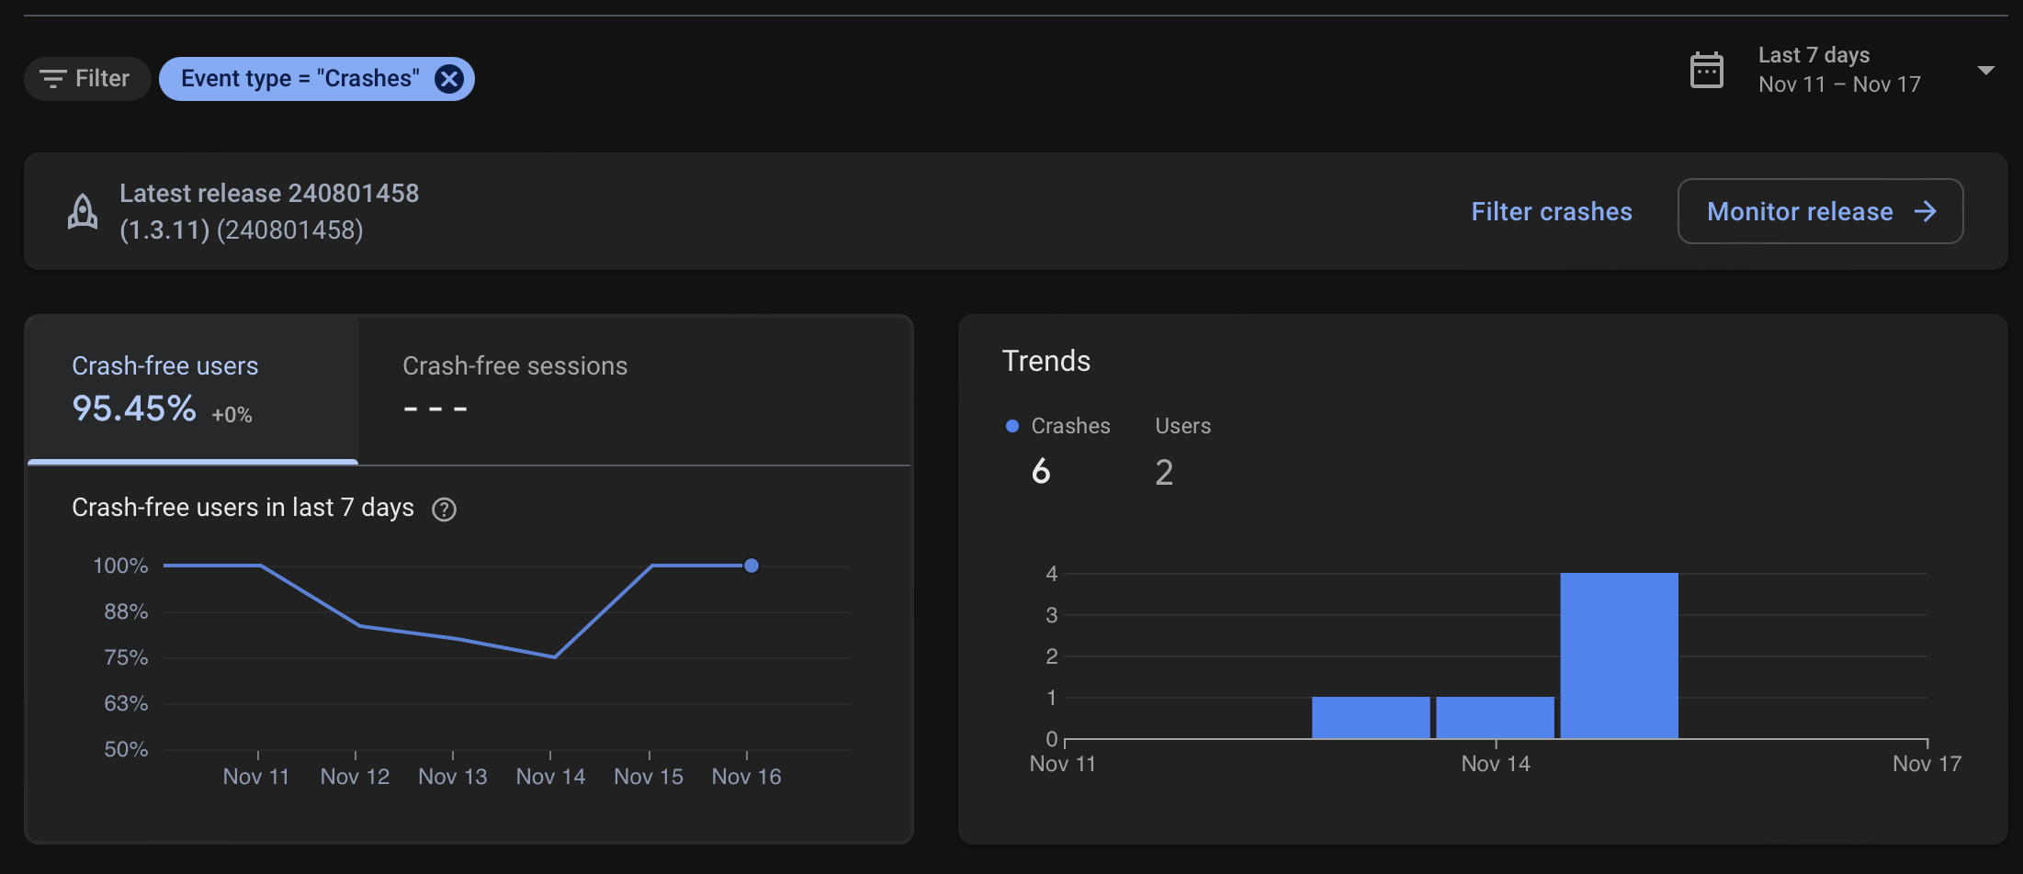Image resolution: width=2023 pixels, height=874 pixels.
Task: Click the Latest release 240801458 text
Action: tap(269, 194)
